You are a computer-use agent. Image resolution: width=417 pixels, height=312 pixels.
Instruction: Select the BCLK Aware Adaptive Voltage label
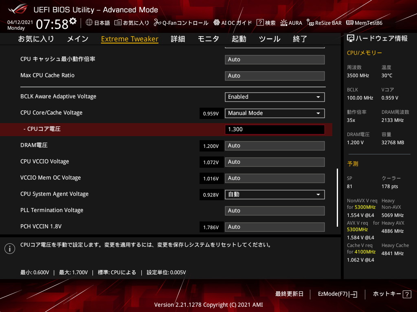tap(58, 96)
